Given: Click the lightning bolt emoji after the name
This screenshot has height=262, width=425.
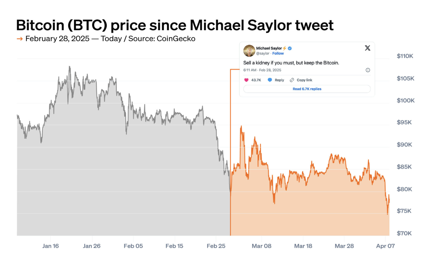Looking at the screenshot, I should [x=284, y=48].
